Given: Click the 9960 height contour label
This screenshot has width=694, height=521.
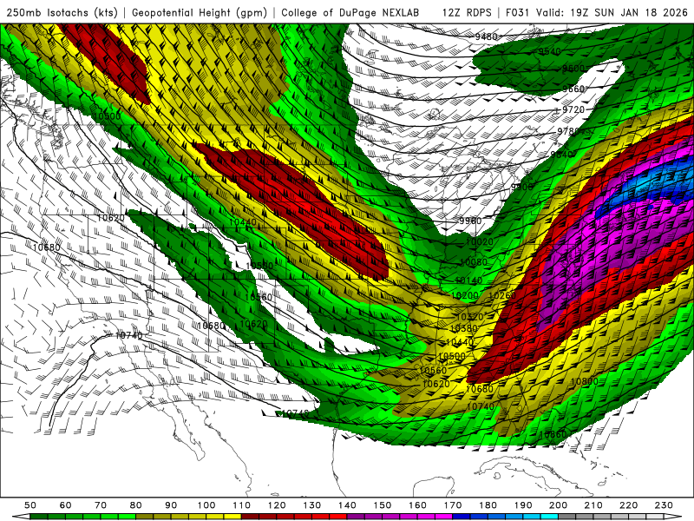Looking at the screenshot, I should tap(470, 221).
